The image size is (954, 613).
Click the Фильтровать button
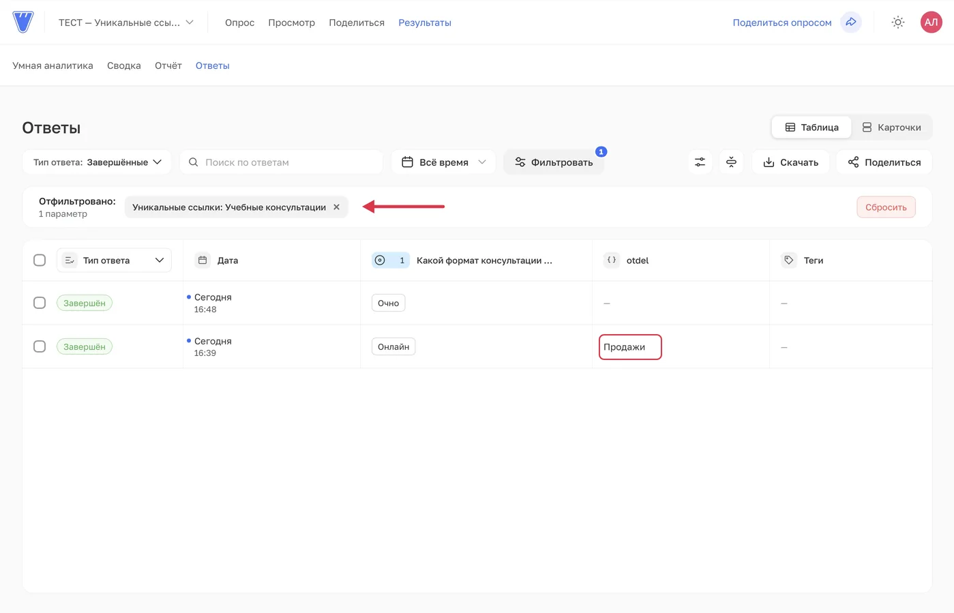pos(554,162)
